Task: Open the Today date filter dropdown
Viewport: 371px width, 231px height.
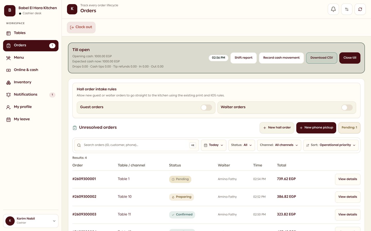Action: point(214,145)
